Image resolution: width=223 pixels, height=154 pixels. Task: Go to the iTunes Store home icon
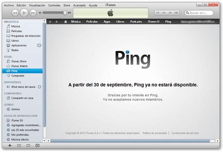point(65,22)
